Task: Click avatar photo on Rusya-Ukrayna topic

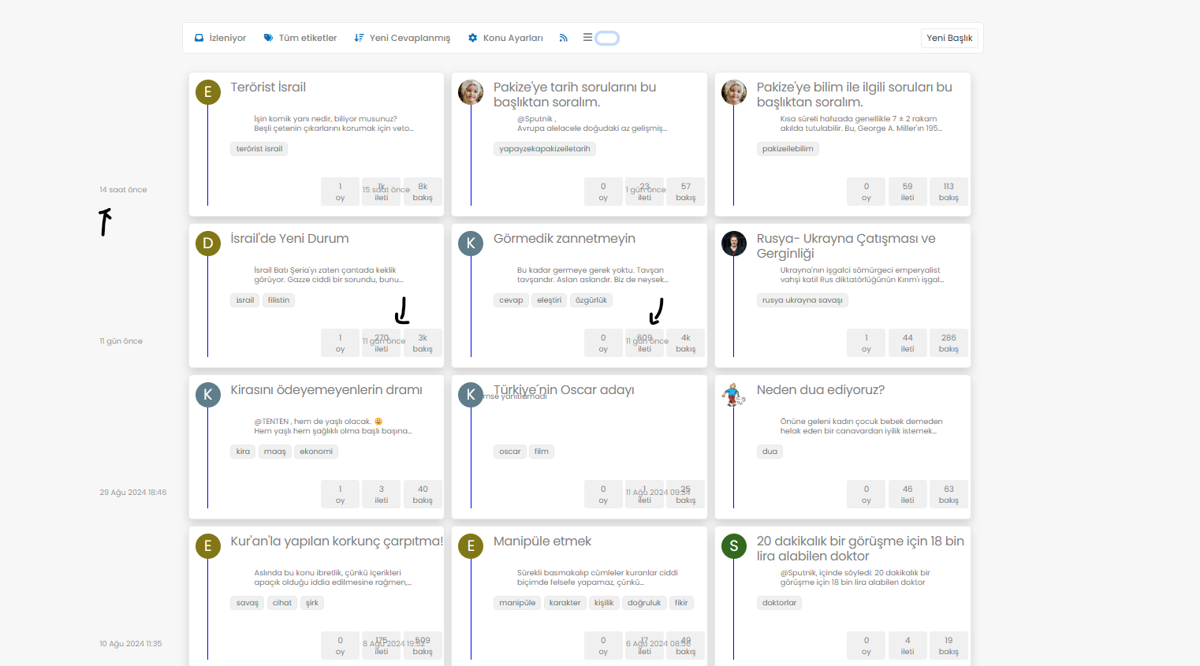Action: (x=734, y=244)
